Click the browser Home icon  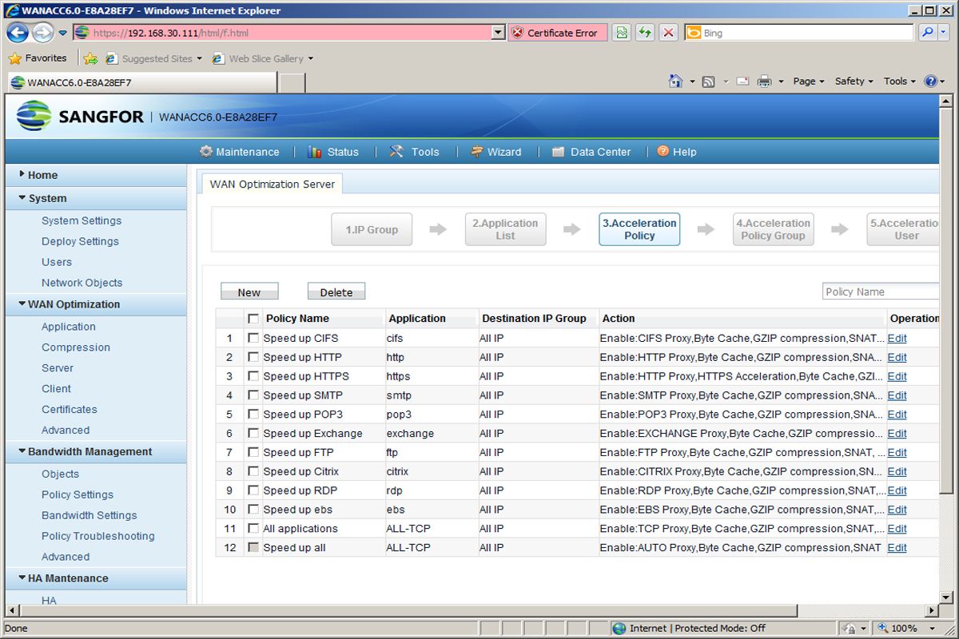tap(675, 81)
